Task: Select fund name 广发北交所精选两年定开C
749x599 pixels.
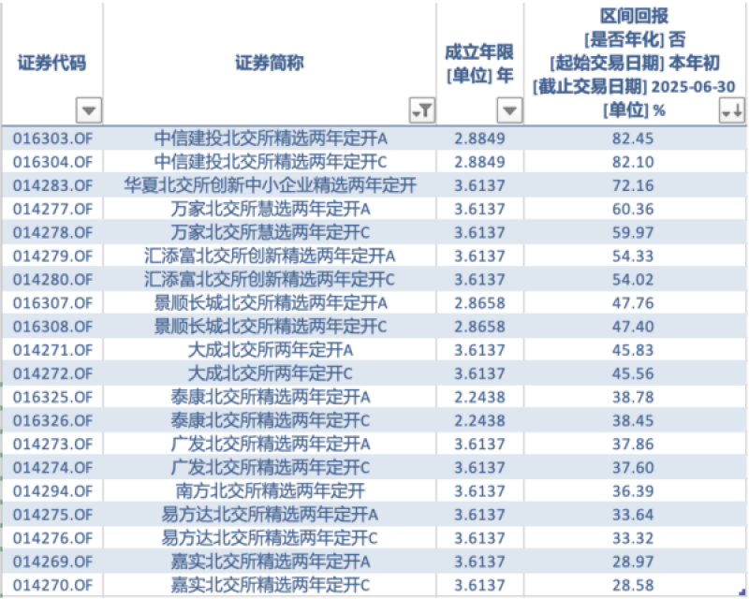Action: 271,467
